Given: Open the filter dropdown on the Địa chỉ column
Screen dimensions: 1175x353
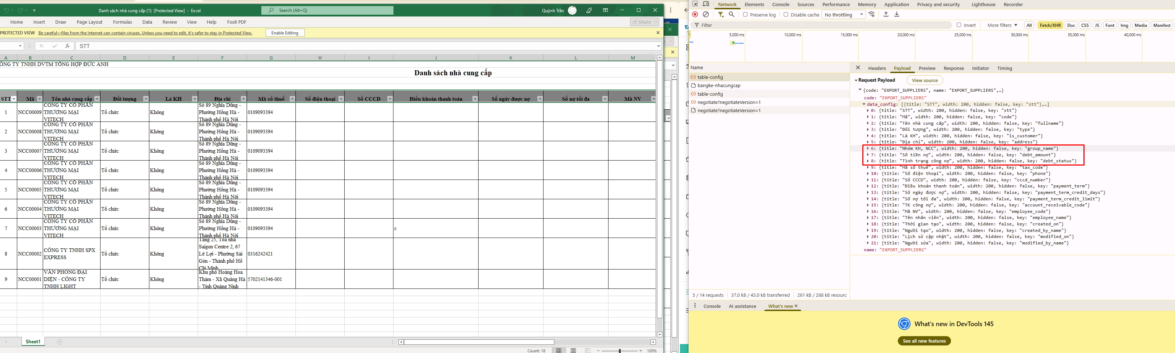Looking at the screenshot, I should [243, 99].
